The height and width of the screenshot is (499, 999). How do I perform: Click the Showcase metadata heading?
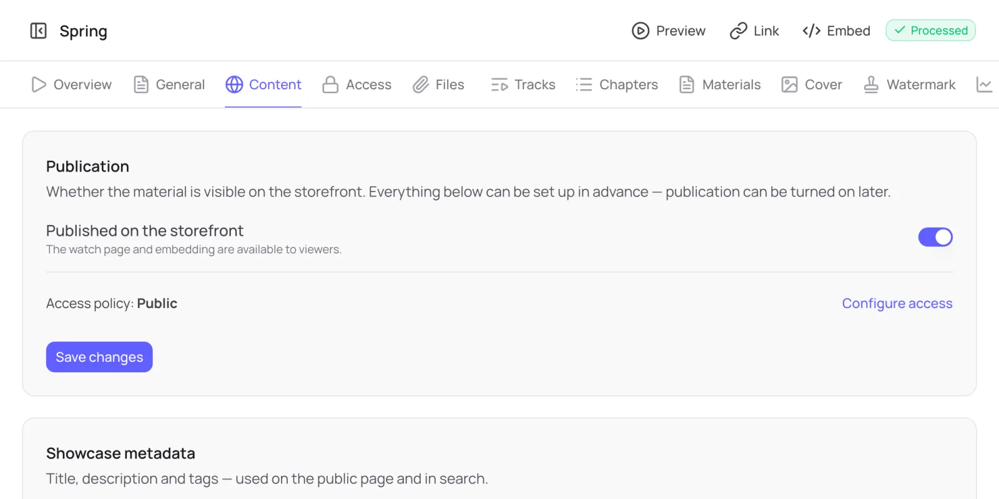click(x=121, y=453)
